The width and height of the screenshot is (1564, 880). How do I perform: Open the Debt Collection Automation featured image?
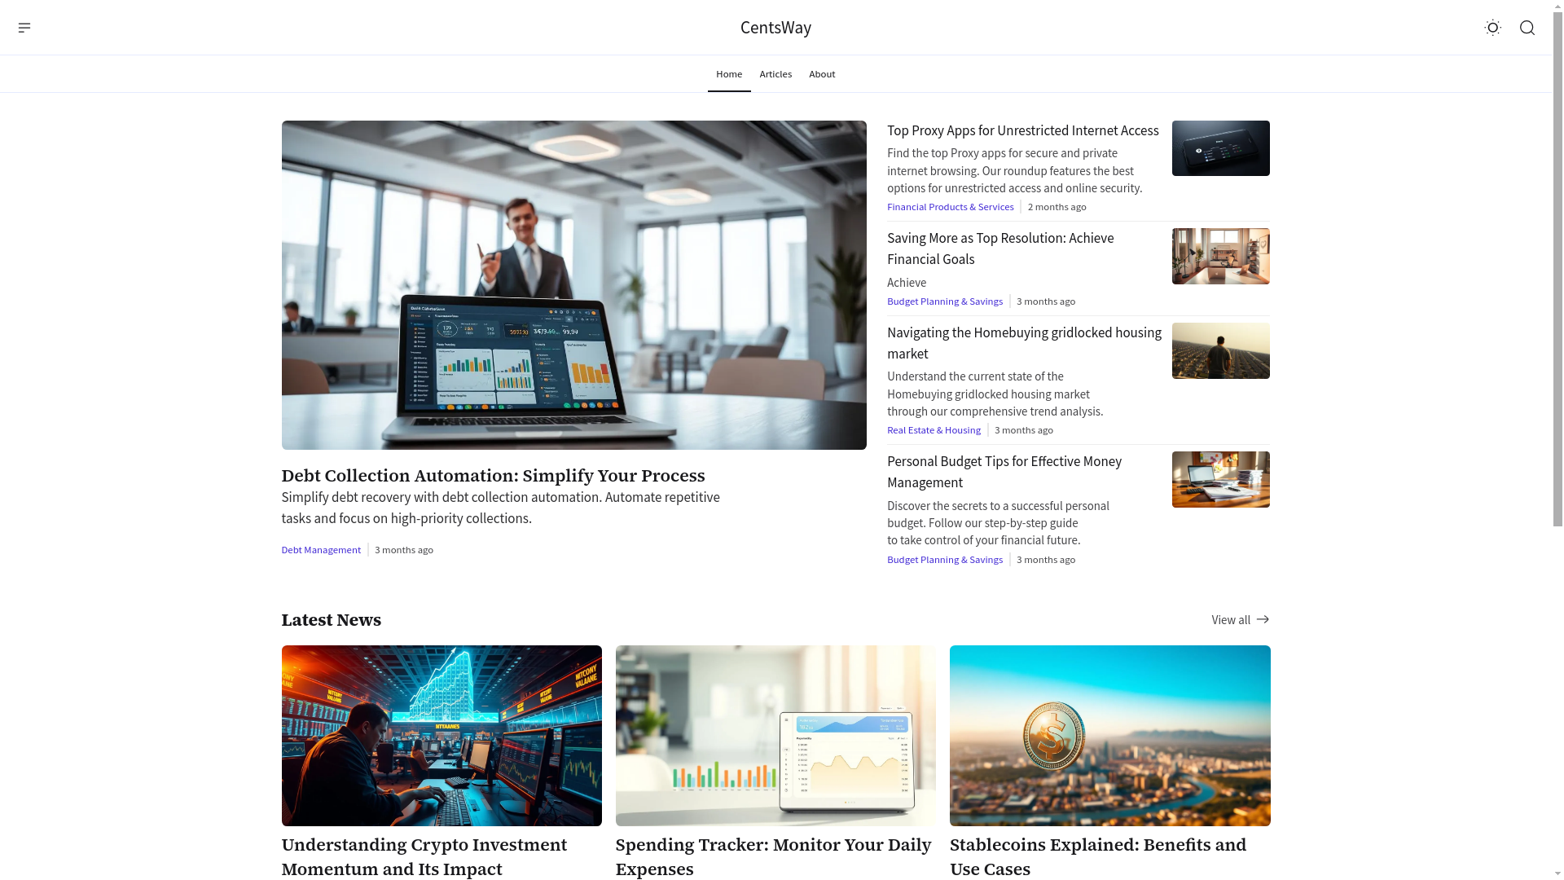tap(573, 285)
